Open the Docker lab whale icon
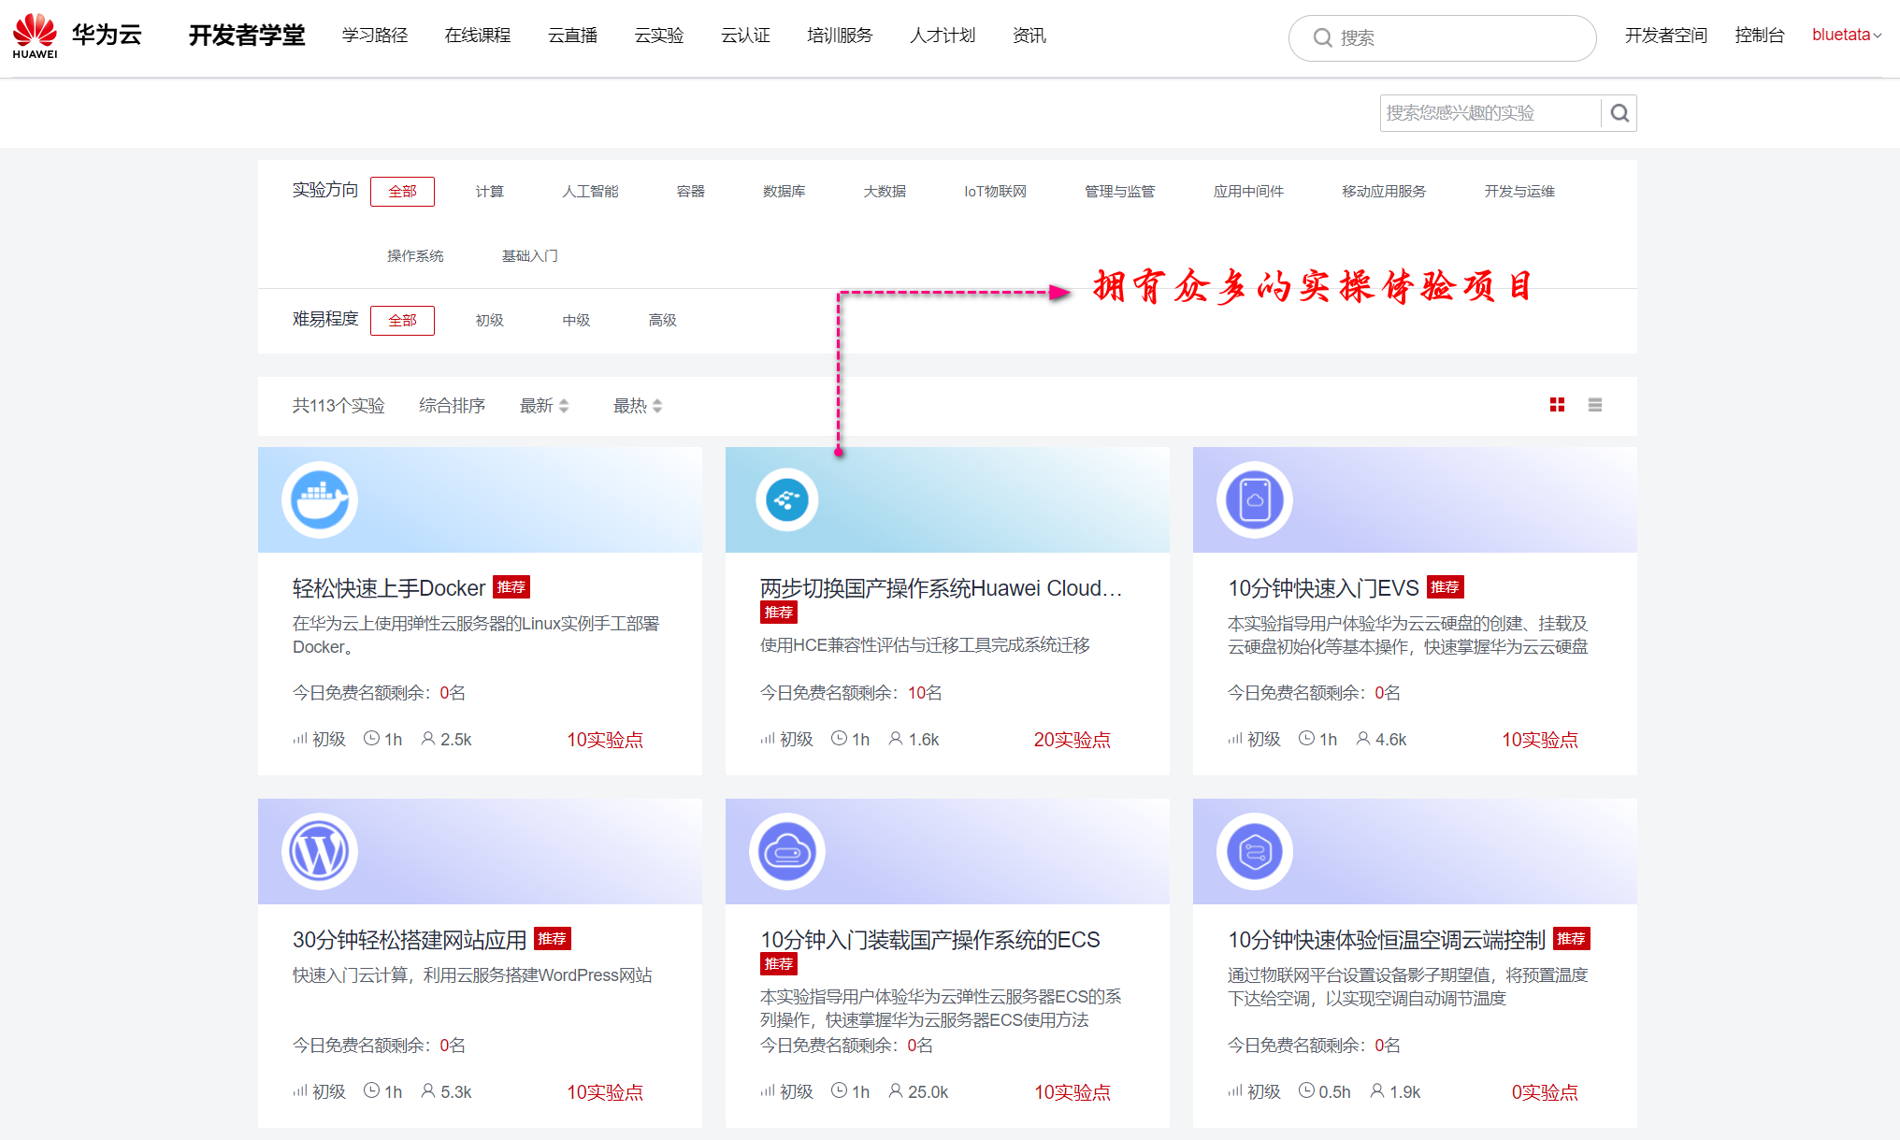The height and width of the screenshot is (1140, 1900). [x=320, y=499]
